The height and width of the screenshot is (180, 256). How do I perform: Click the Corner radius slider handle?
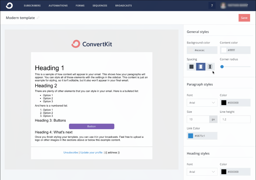pos(222,67)
